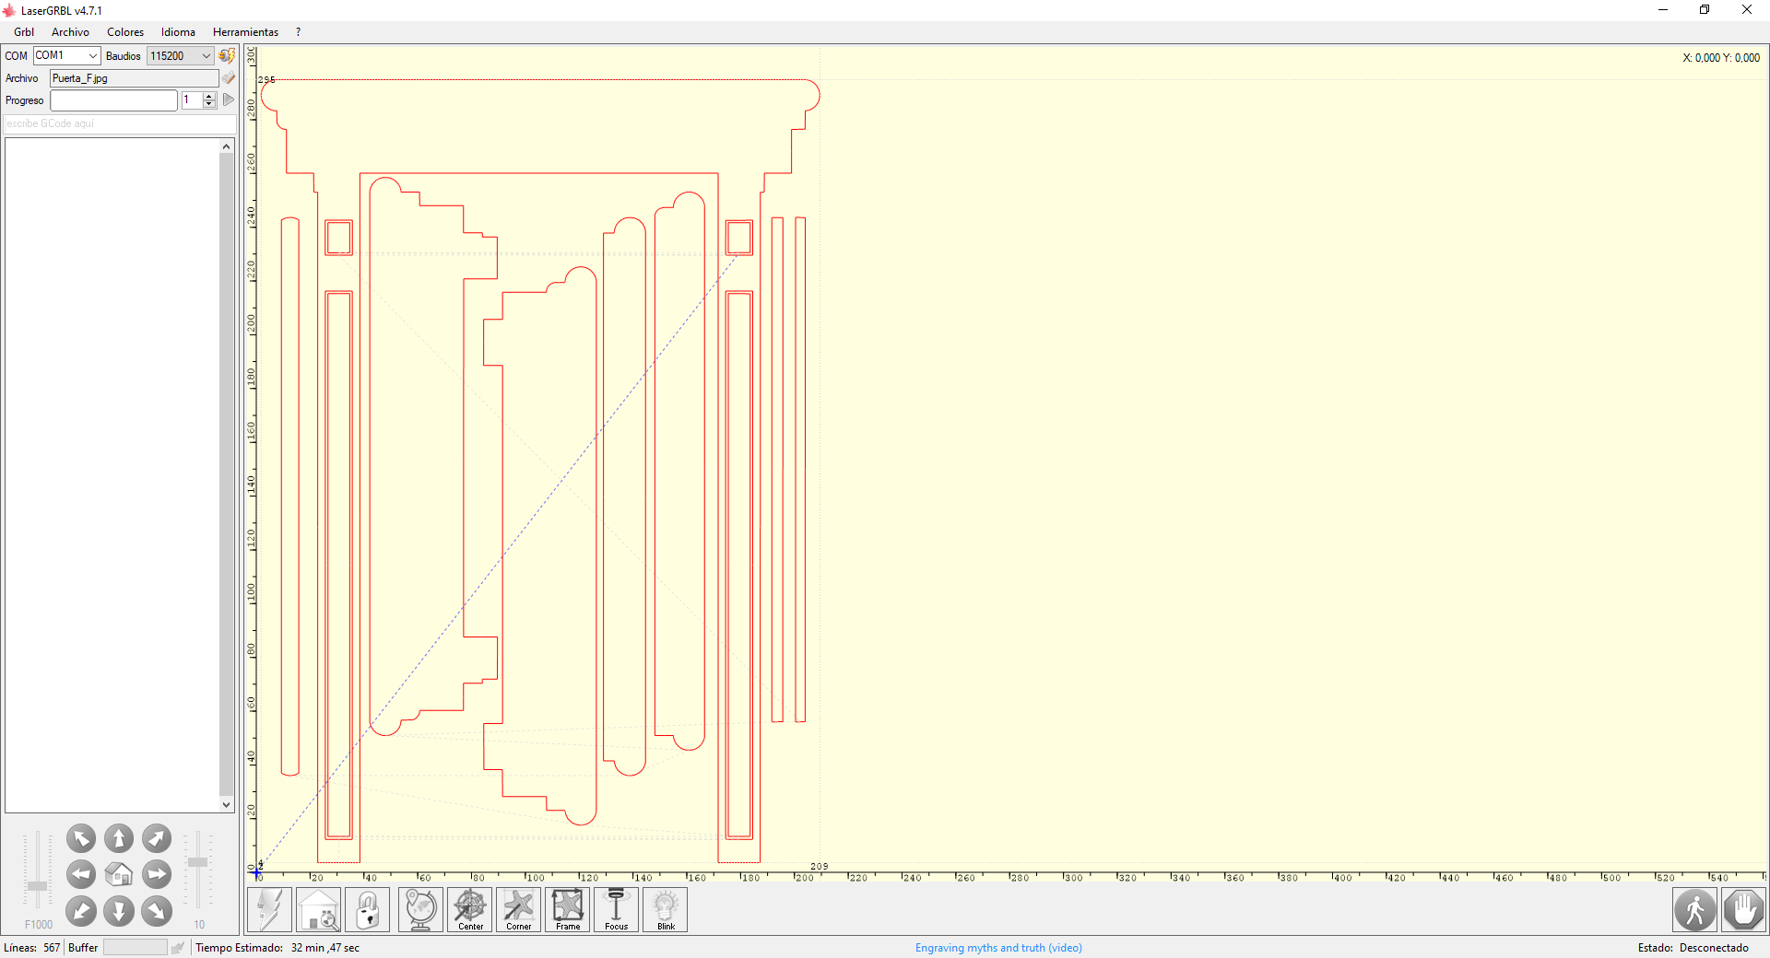Open the Engraving myths and truth video link
The width and height of the screenshot is (1770, 958).
tap(997, 947)
